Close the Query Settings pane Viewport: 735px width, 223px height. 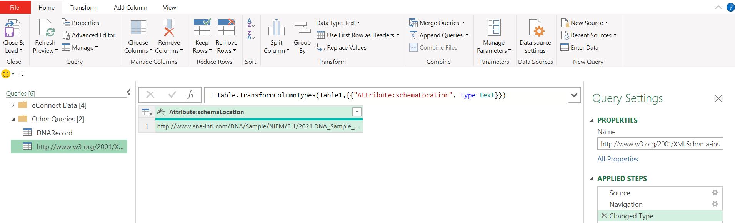(718, 98)
